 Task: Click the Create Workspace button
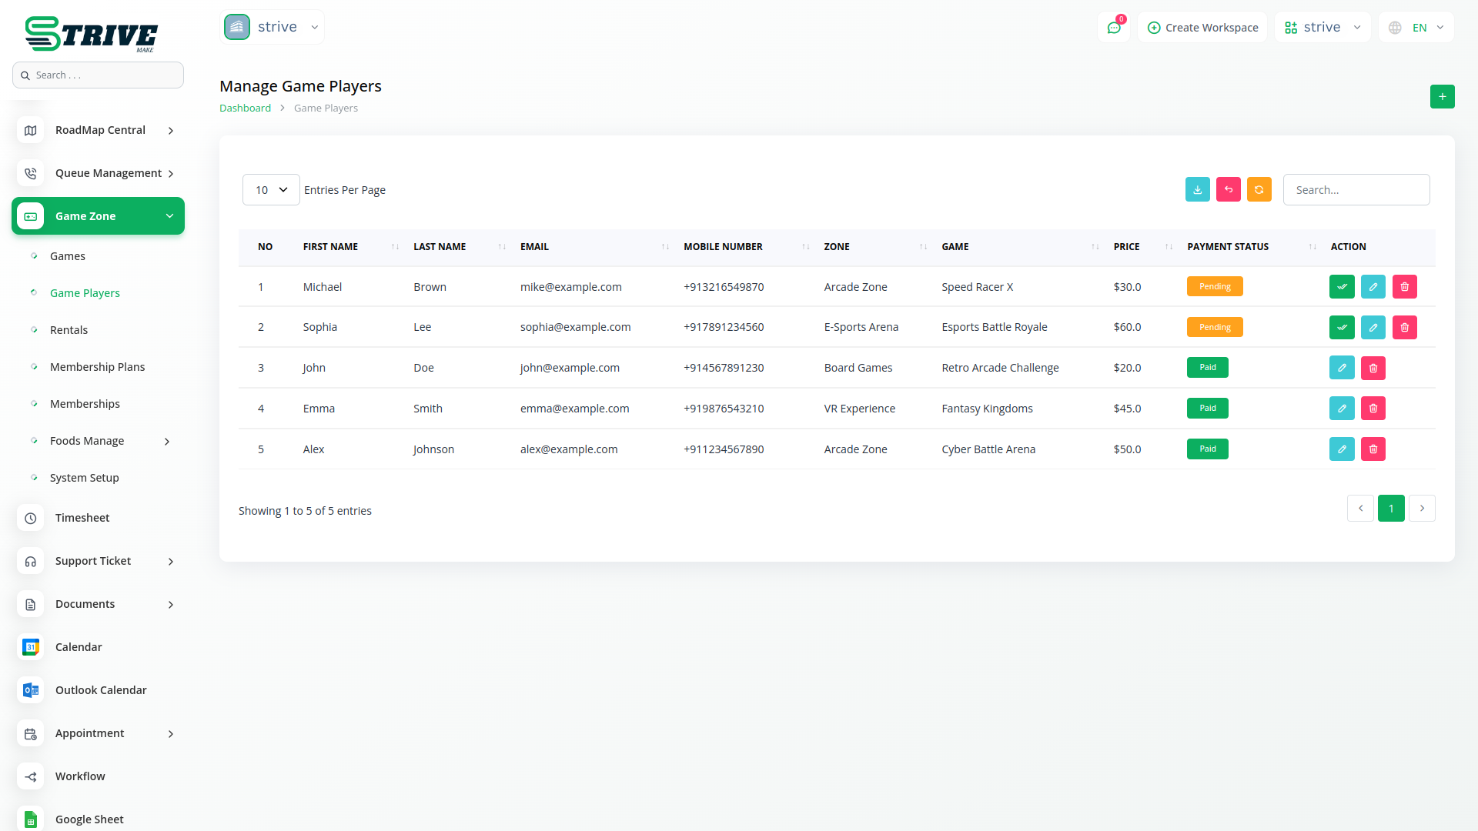pos(1202,28)
